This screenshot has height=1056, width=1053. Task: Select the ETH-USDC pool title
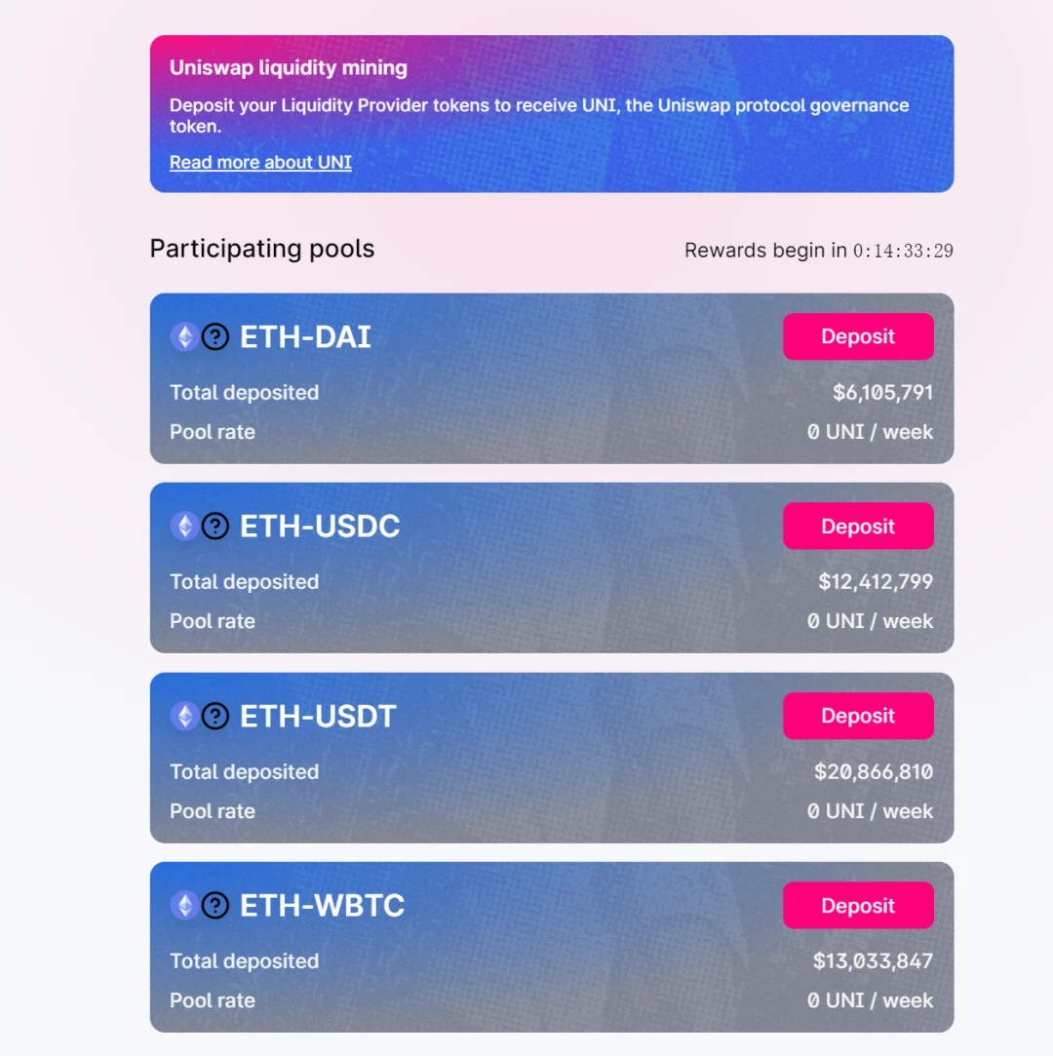coord(320,526)
